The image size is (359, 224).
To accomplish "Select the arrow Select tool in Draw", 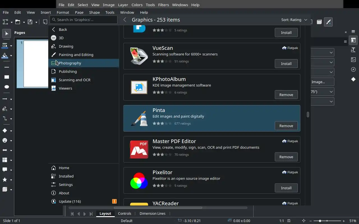I will (x=7, y=34).
